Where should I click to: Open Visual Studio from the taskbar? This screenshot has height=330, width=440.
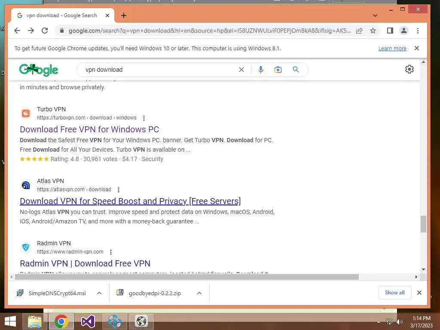88,321
